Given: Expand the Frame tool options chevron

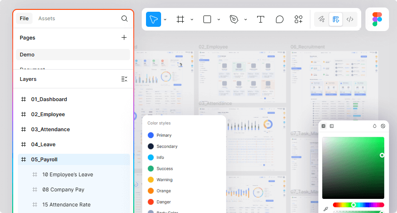Looking at the screenshot, I should 192,19.
